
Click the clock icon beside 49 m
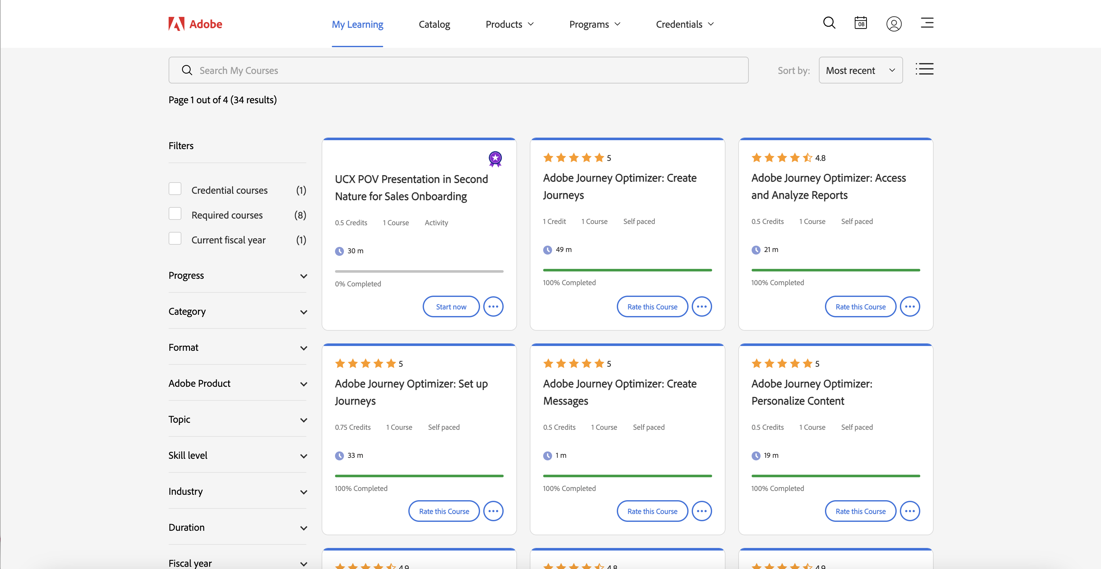tap(548, 250)
